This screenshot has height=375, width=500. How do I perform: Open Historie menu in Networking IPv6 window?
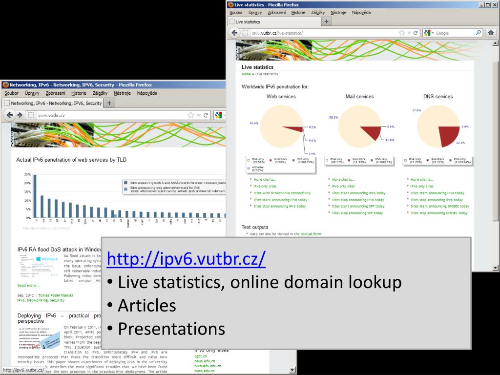coord(79,93)
